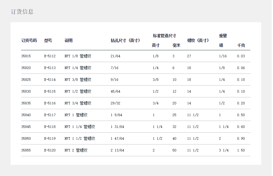Click the 3 1/4 pound weight cell

pyautogui.click(x=224, y=150)
